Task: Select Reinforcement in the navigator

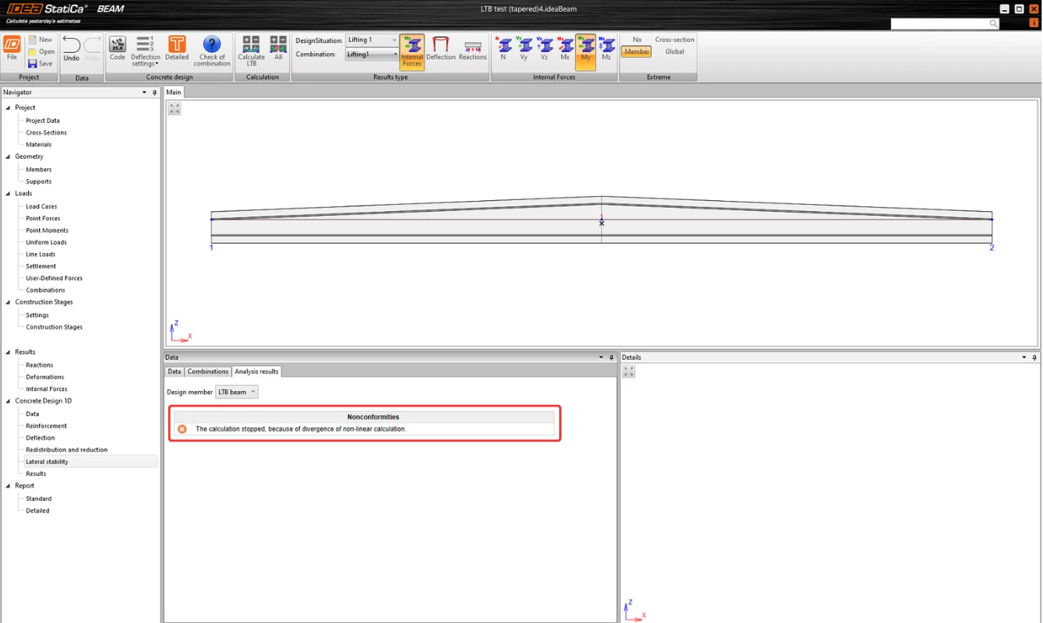Action: click(x=46, y=426)
